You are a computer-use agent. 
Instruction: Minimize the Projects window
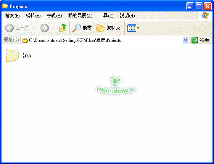tap(190, 6)
